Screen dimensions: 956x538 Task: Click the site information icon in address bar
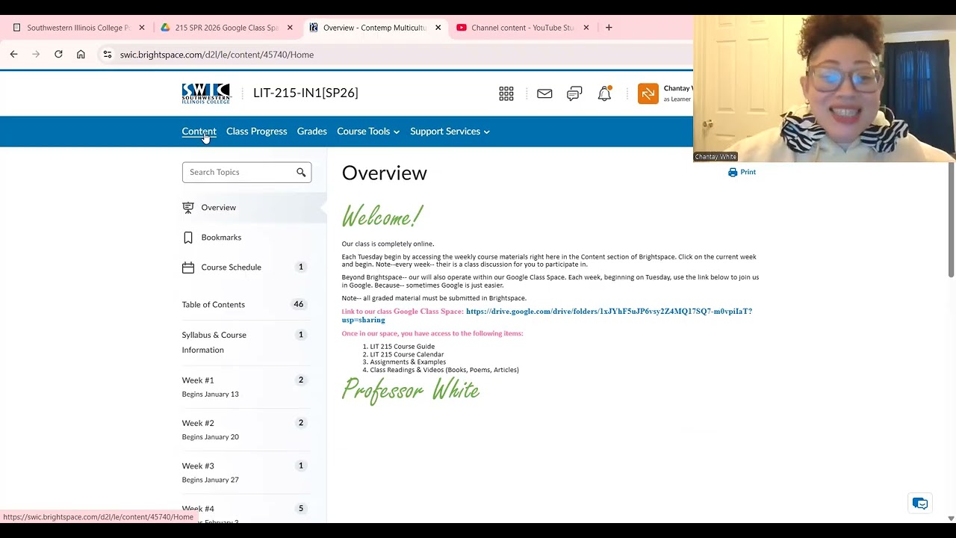pos(108,54)
